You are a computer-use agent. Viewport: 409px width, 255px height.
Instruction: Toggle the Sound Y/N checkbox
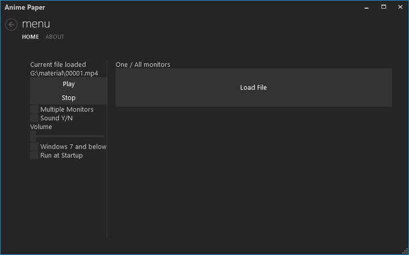34,118
